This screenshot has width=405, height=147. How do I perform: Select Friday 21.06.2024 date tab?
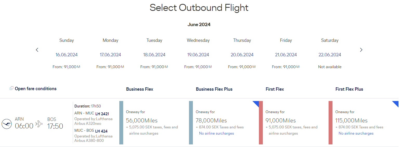(x=286, y=55)
